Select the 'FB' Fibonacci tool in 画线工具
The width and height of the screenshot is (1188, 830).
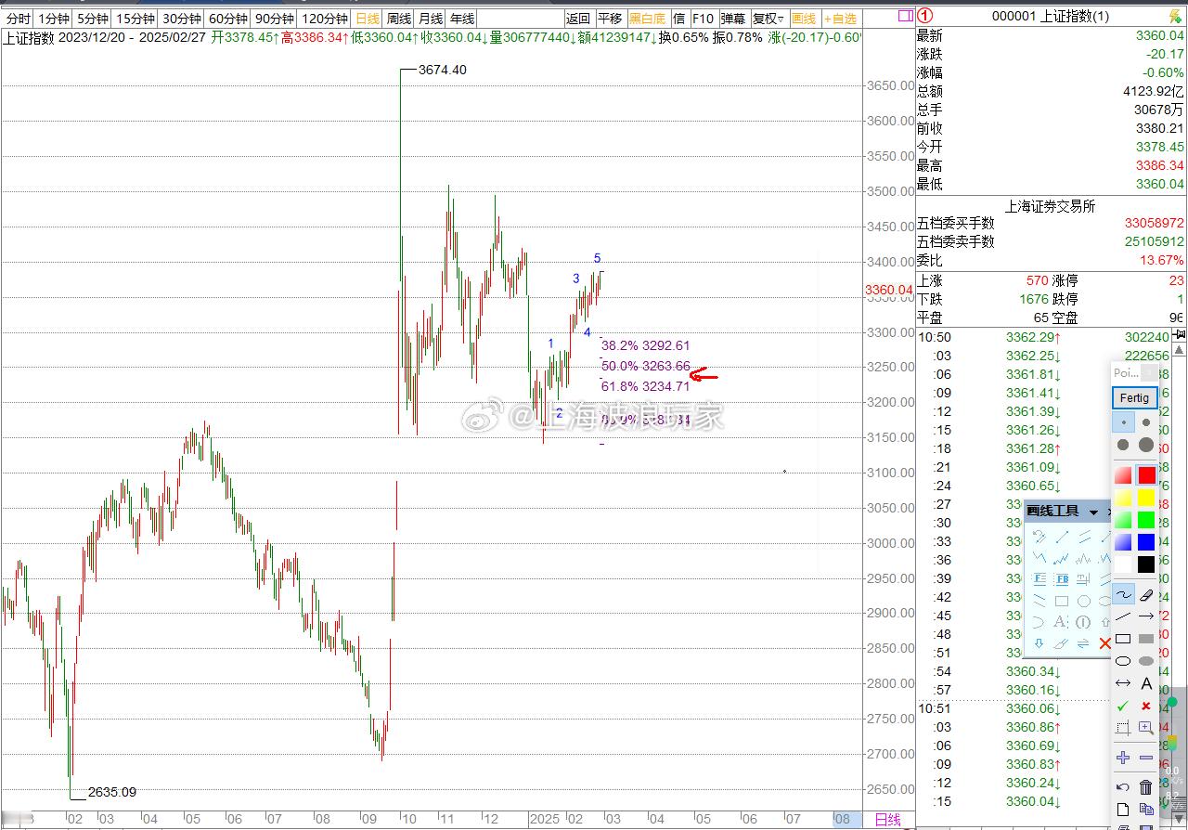coord(1061,578)
